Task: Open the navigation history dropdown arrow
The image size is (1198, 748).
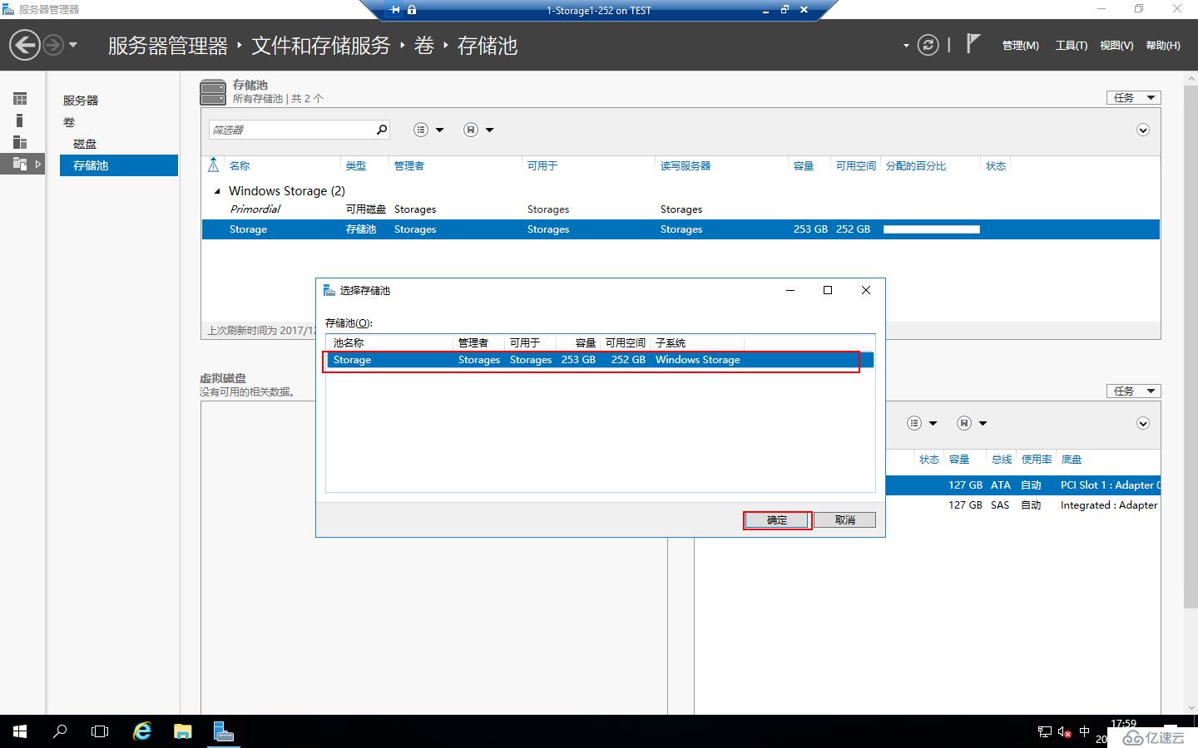Action: [73, 45]
